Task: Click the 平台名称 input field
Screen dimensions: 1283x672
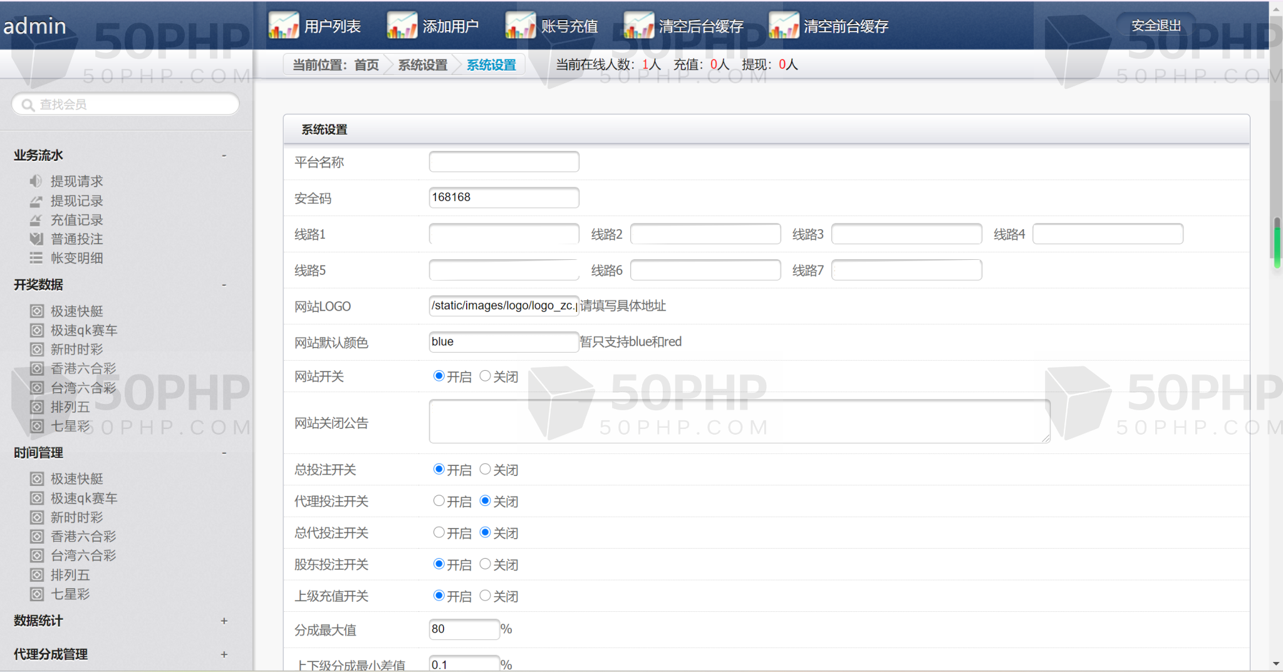Action: [x=504, y=162]
